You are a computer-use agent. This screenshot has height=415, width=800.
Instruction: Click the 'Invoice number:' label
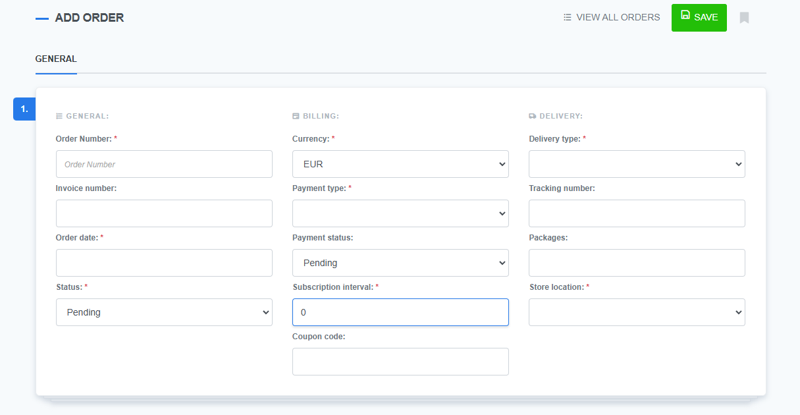(86, 188)
